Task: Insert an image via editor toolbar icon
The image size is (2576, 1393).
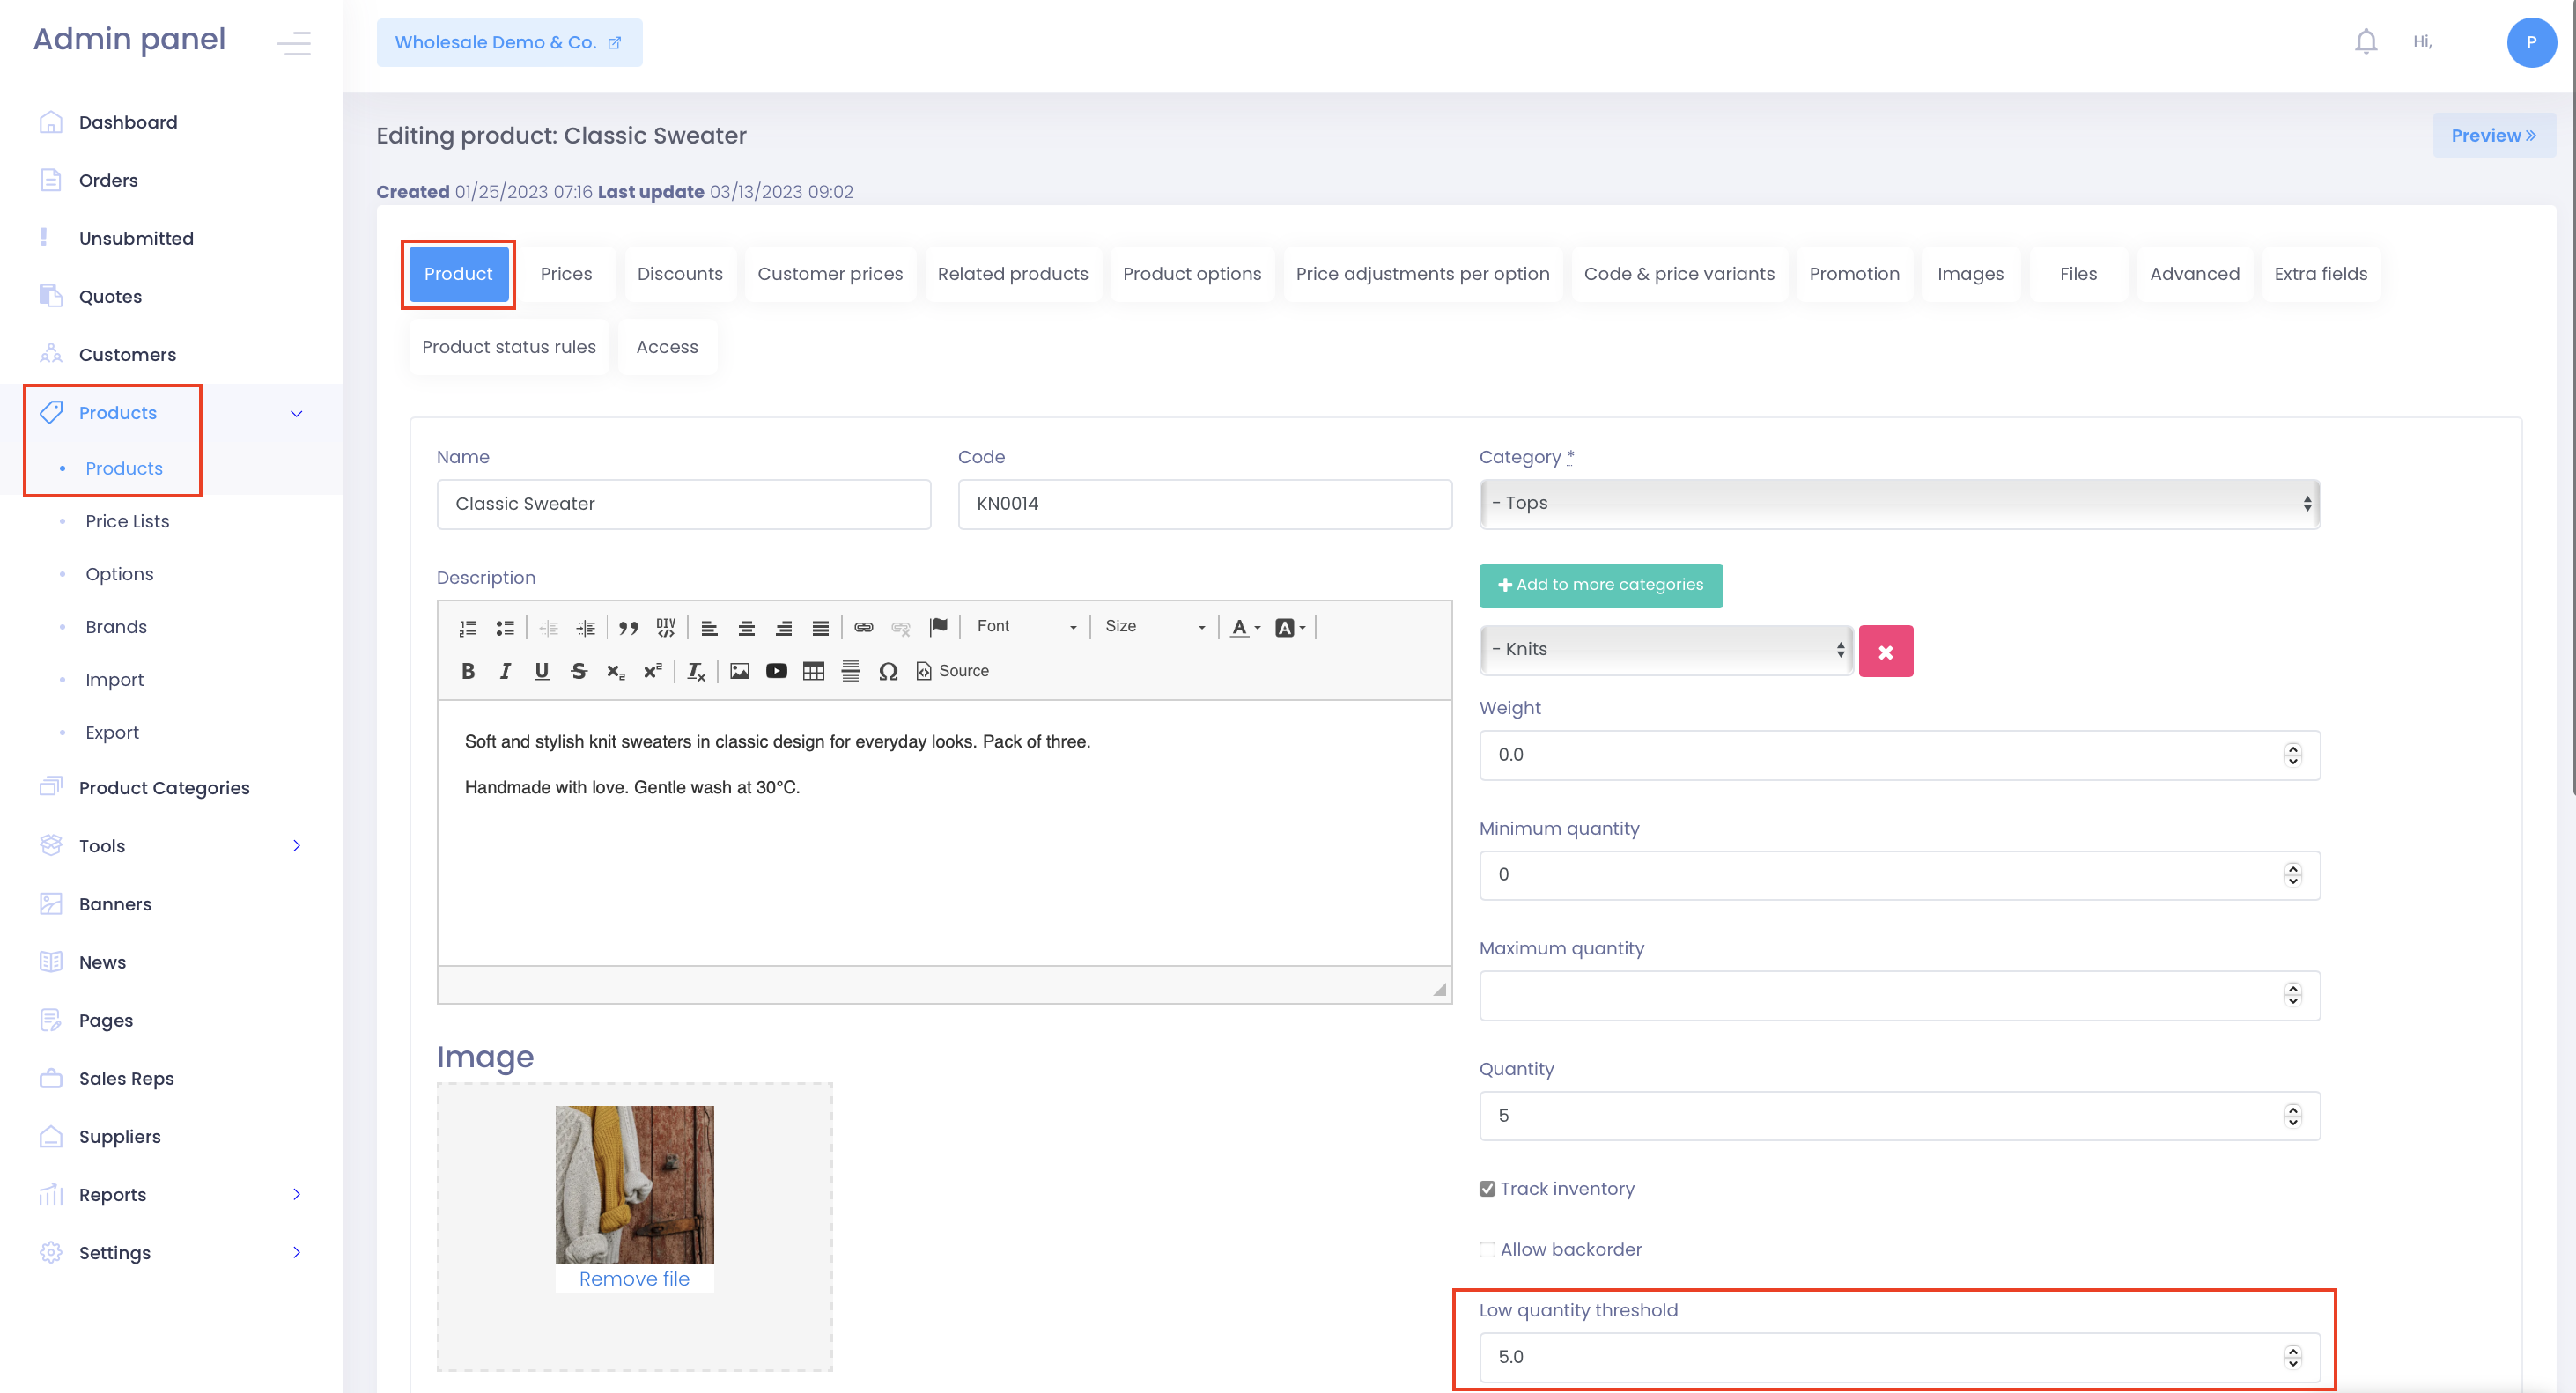Action: pyautogui.click(x=739, y=671)
